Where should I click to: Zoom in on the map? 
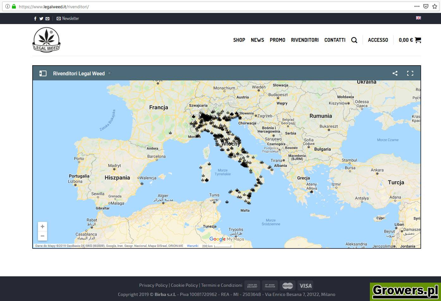[42, 227]
